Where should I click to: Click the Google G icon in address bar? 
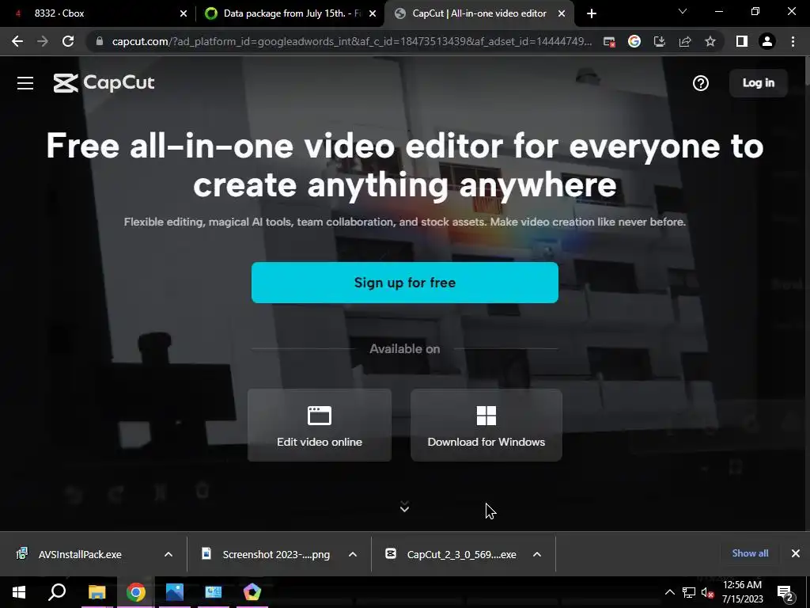634,41
